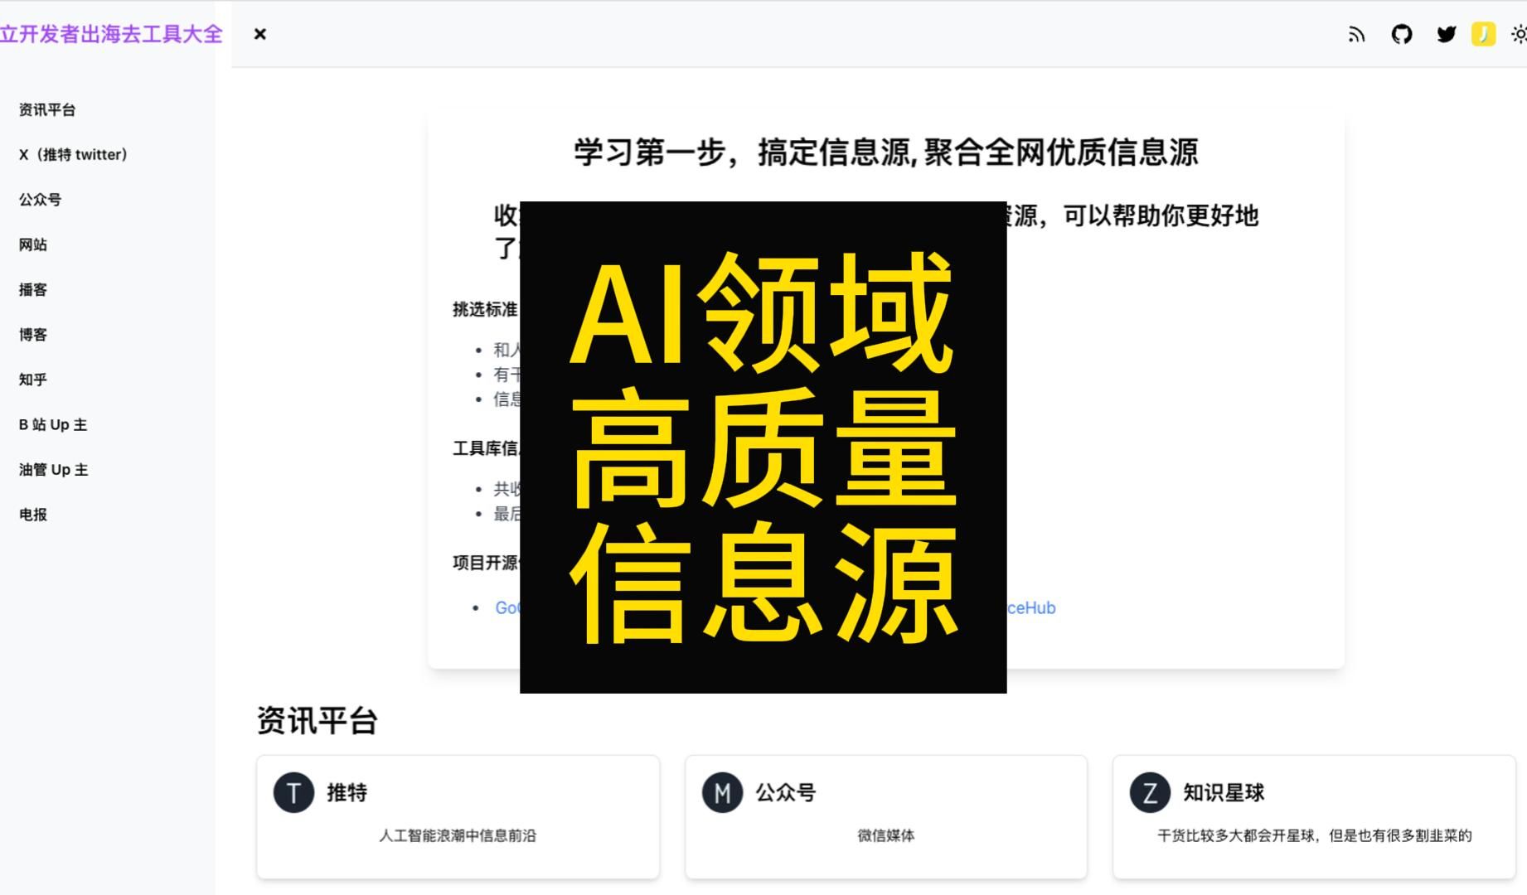Jump to 知乎 sidebar entry
Viewport: 1527px width, 895px height.
(33, 379)
